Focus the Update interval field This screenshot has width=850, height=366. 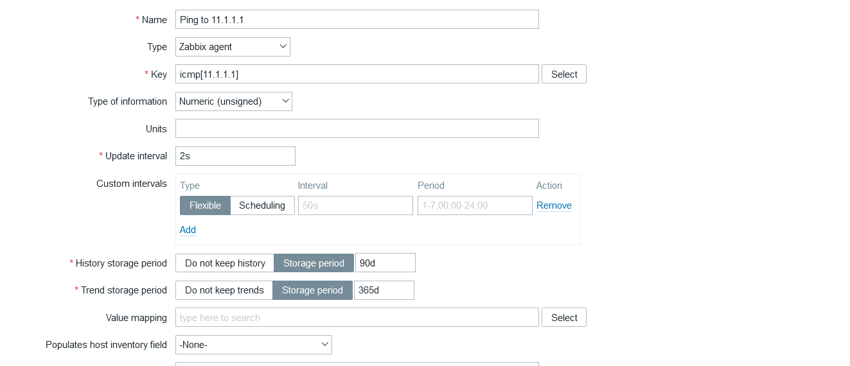pyautogui.click(x=235, y=156)
